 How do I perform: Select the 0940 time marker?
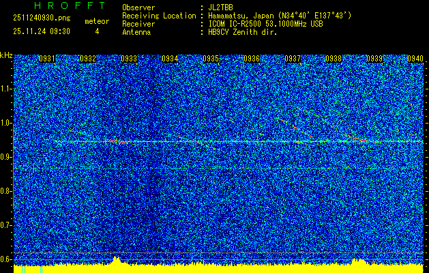tap(415, 59)
